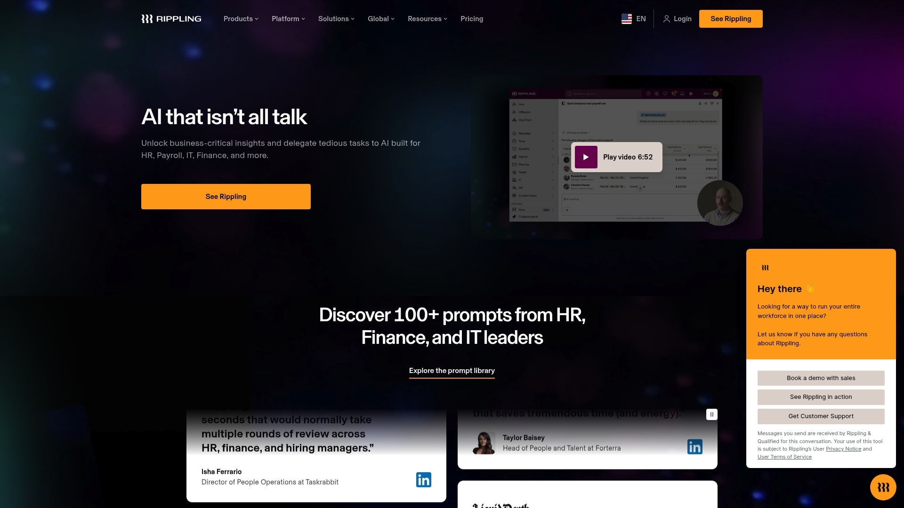
Task: Open Explore the prompt library link
Action: coord(452,371)
